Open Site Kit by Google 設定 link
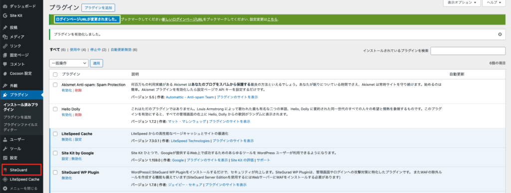The height and width of the screenshot is (193, 511). [x=65, y=159]
